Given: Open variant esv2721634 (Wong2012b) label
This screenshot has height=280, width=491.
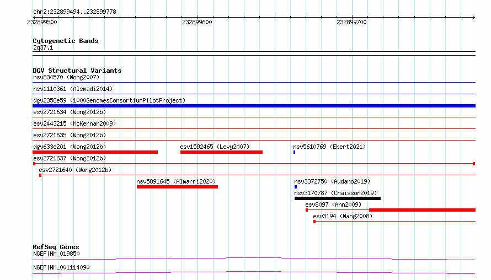Looking at the screenshot, I should pos(70,112).
